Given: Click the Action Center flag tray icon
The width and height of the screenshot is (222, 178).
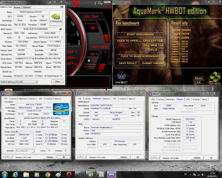Looking at the screenshot, I should 195,175.
